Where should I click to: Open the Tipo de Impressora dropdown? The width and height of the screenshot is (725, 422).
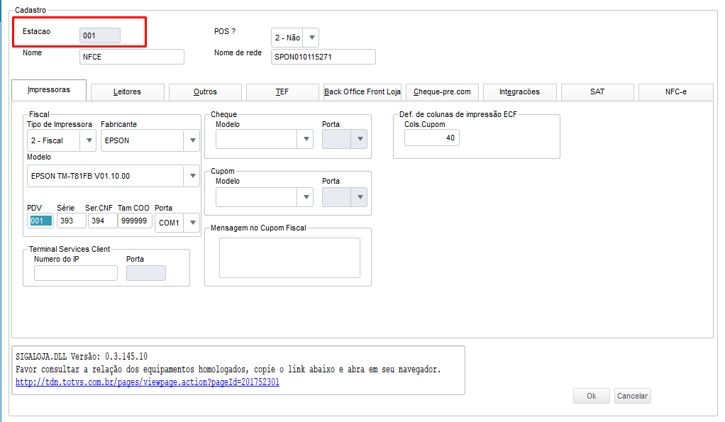89,140
